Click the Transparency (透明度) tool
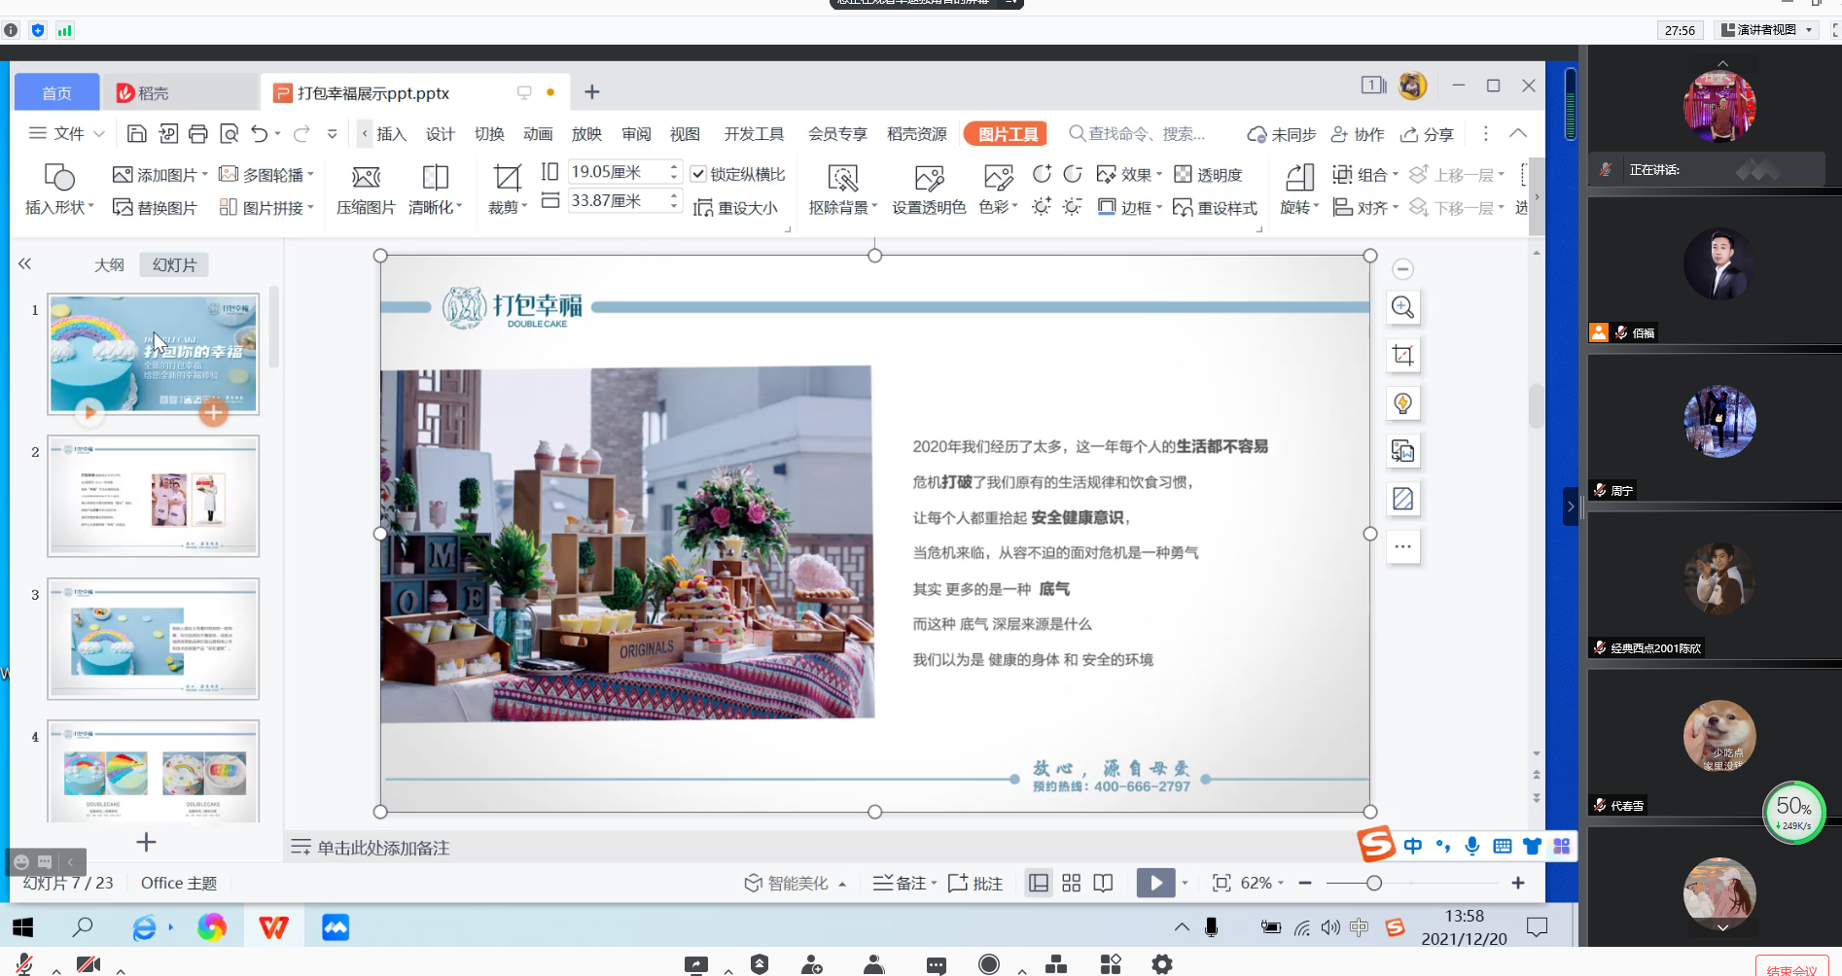 1208,175
